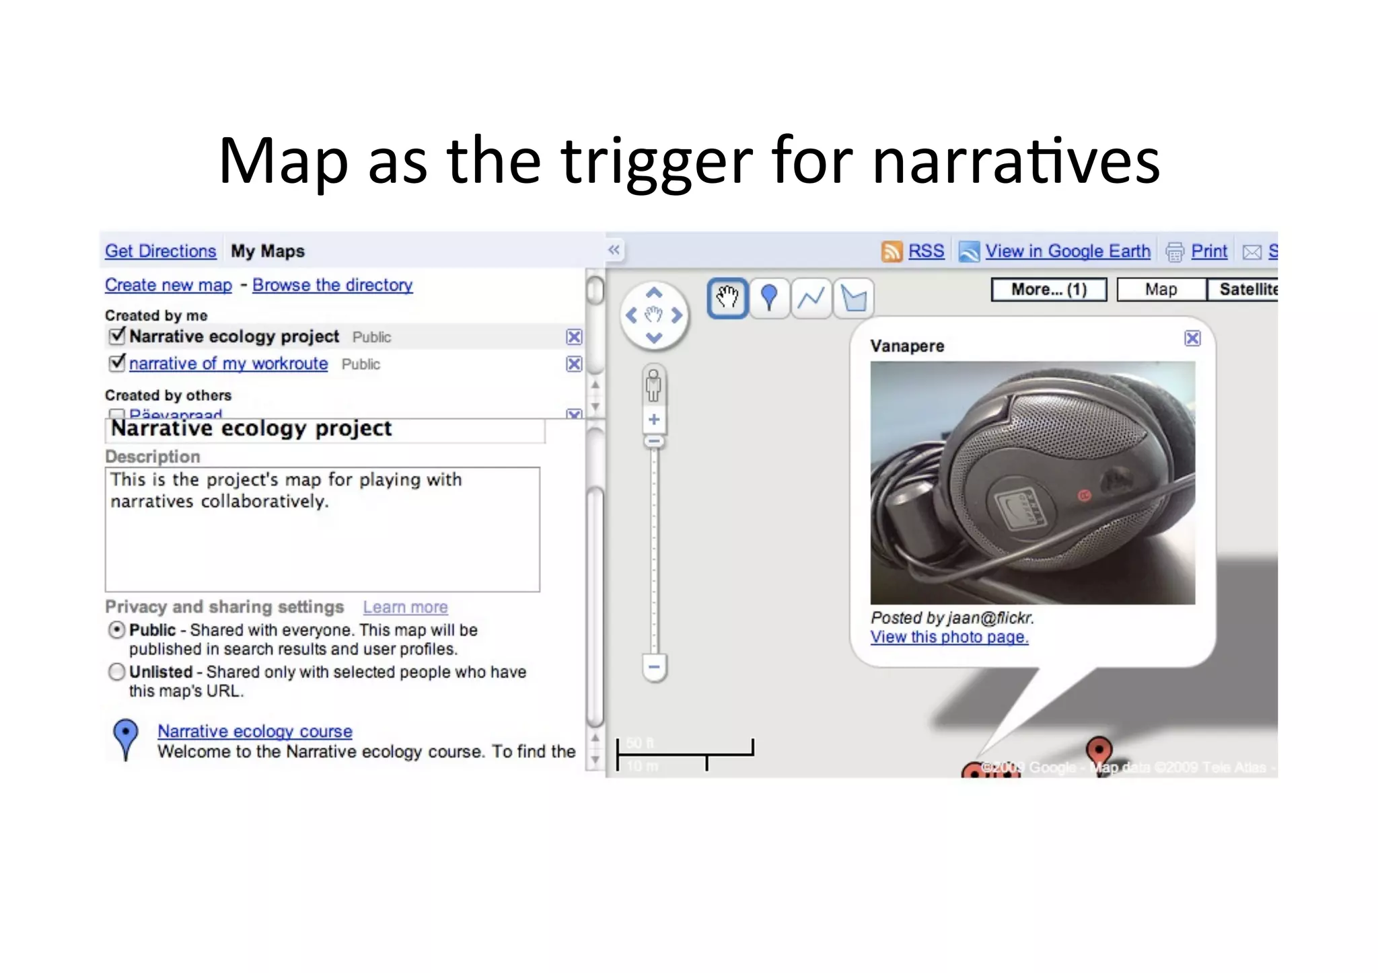This screenshot has height=973, width=1378.
Task: Click the center hand of pan control
Action: coord(654,315)
